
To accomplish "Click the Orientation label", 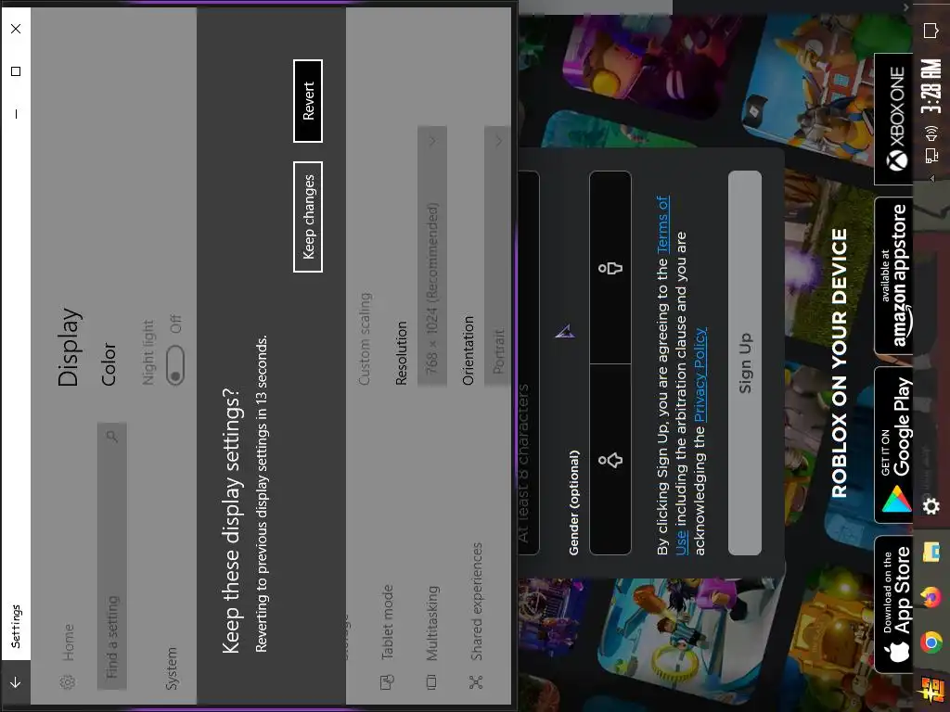I will [x=468, y=350].
